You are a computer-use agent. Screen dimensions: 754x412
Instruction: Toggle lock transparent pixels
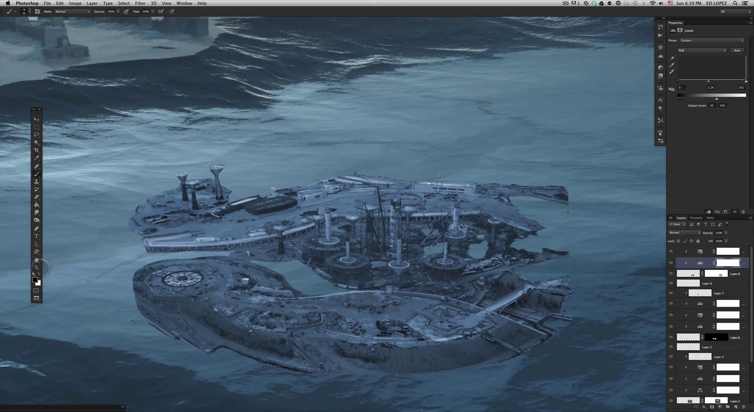pos(678,241)
